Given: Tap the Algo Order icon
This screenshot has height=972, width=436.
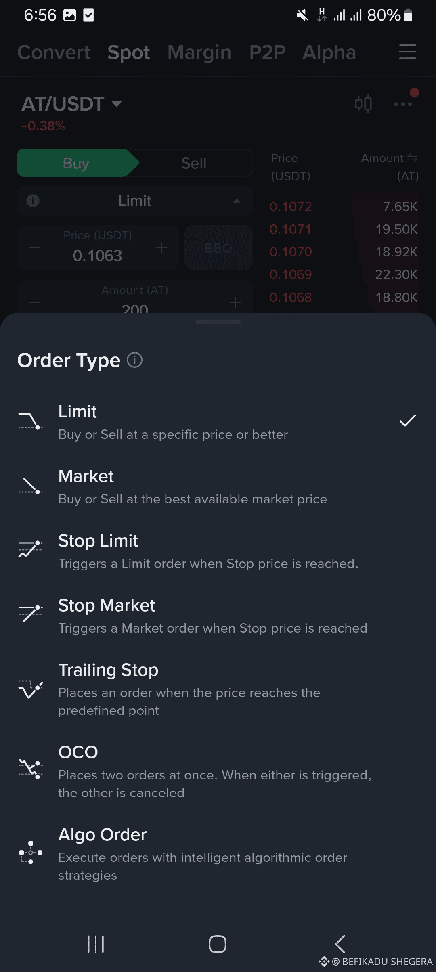Looking at the screenshot, I should click(30, 853).
